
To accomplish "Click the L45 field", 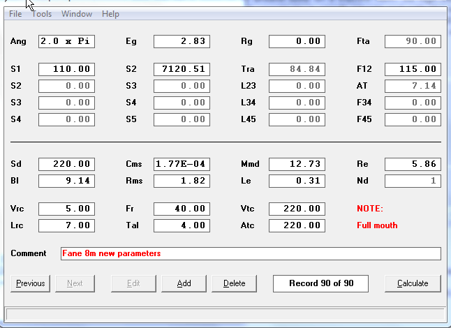I will 297,119.
